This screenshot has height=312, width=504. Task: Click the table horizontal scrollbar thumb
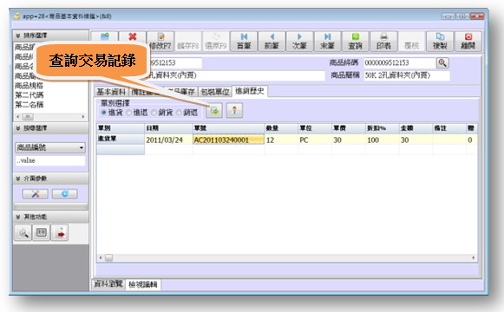click(109, 257)
